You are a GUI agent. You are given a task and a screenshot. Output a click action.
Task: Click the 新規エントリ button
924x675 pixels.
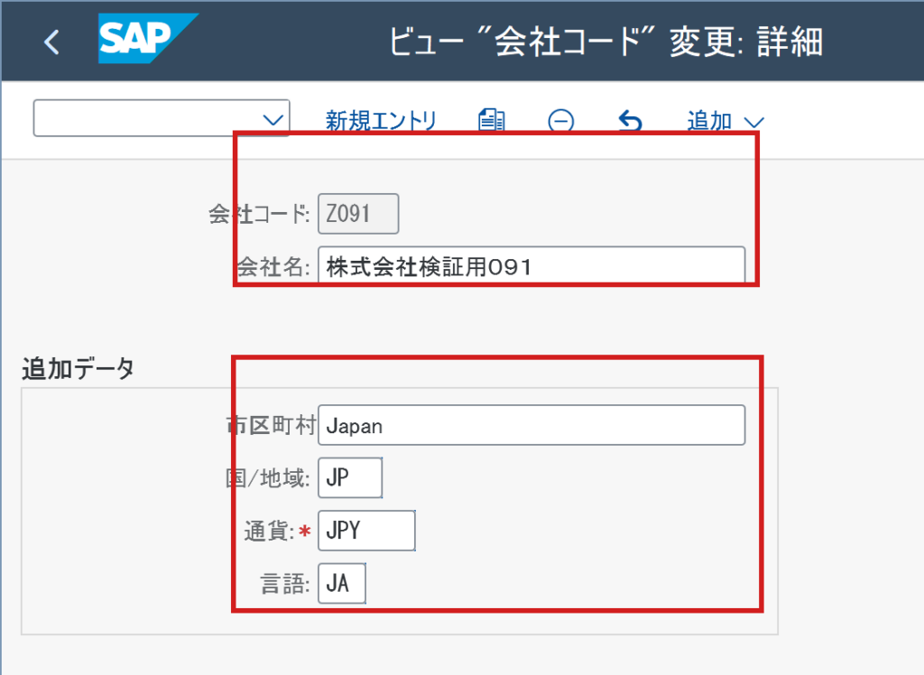[x=381, y=121]
